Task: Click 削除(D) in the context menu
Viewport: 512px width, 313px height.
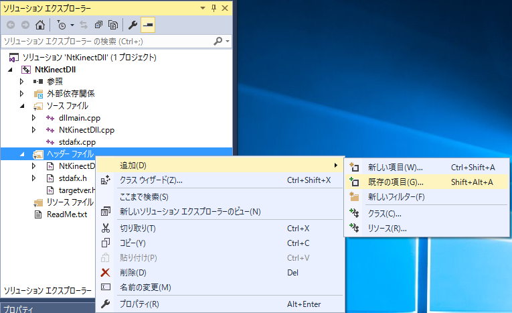Action: [x=133, y=272]
